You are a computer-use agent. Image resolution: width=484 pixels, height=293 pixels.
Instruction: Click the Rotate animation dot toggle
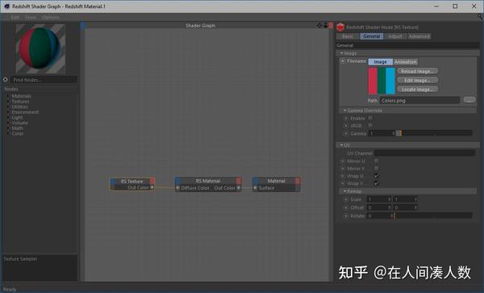click(346, 216)
